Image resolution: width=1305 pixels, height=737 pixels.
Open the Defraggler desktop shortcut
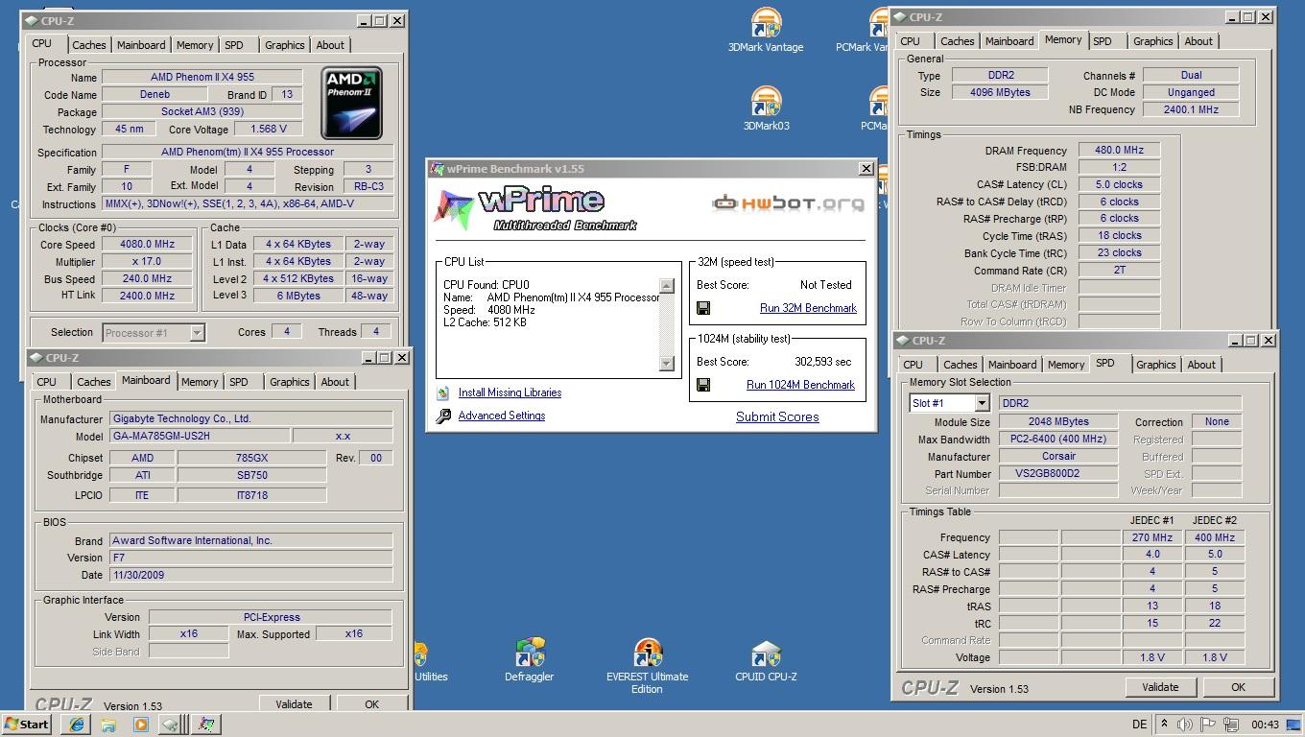point(530,660)
